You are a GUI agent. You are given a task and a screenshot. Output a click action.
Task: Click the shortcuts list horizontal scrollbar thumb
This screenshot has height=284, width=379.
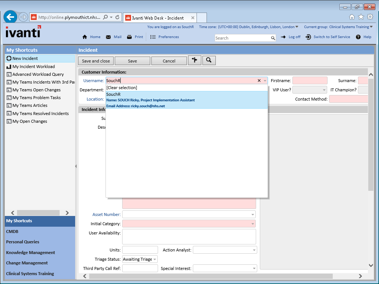38,213
